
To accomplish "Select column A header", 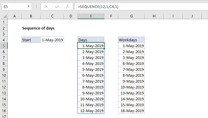I will click(15, 16).
